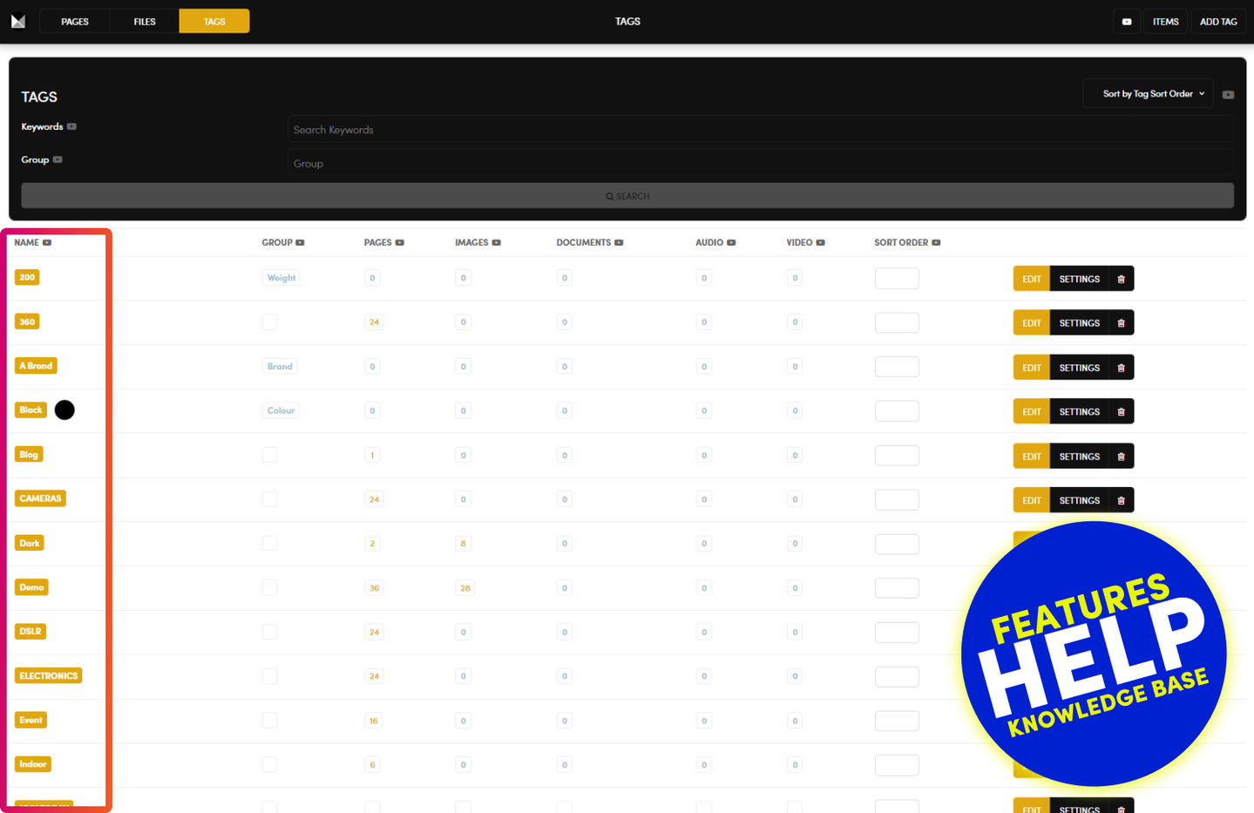Click video icon next to the sort dropdown
The height and width of the screenshot is (813, 1254).
click(1228, 94)
